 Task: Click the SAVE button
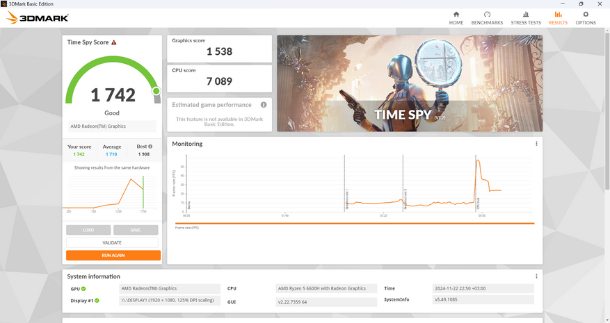[136, 230]
